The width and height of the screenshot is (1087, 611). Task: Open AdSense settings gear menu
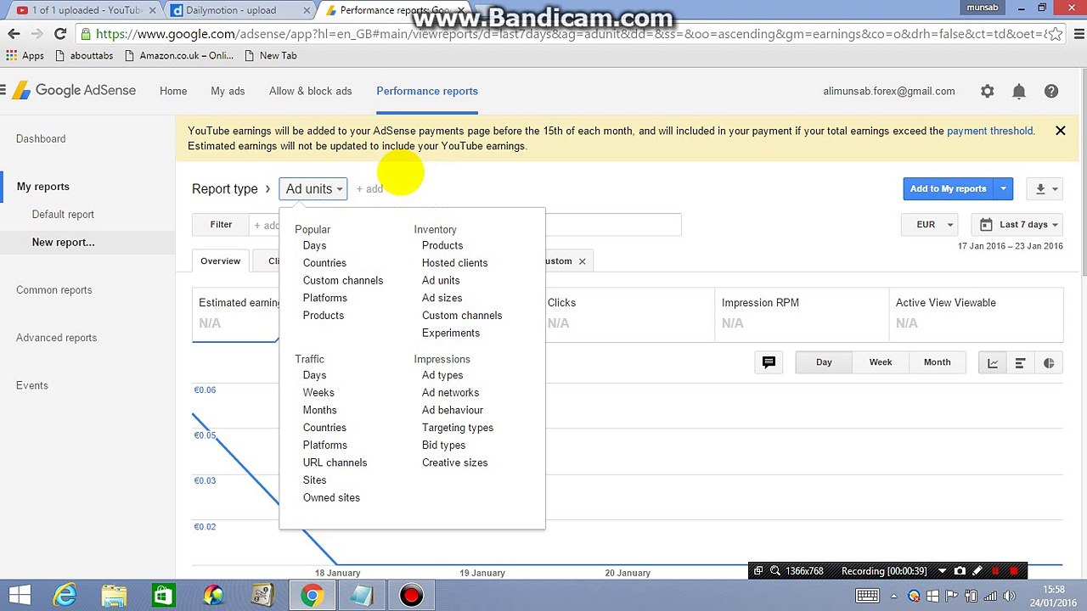987,92
